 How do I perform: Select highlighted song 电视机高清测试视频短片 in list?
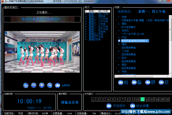point(135,41)
